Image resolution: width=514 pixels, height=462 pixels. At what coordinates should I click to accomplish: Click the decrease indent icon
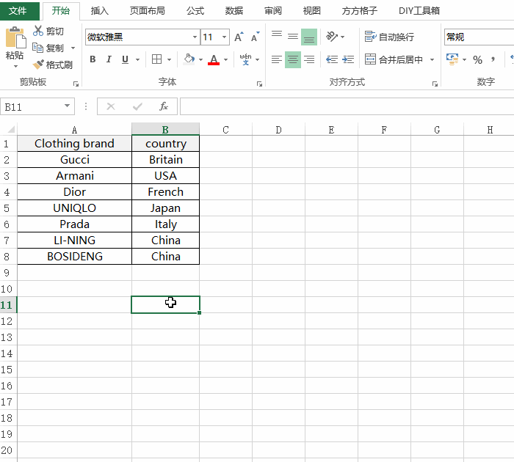coord(332,59)
